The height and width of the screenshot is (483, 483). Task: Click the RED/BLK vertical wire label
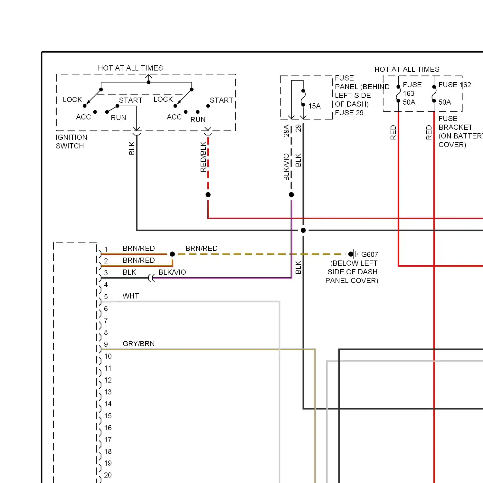[x=203, y=156]
